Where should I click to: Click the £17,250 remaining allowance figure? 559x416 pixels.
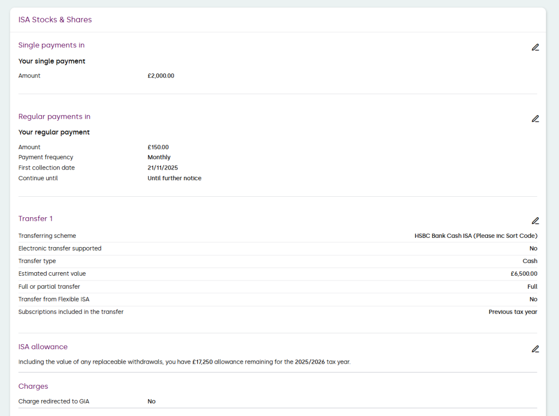[x=202, y=362]
